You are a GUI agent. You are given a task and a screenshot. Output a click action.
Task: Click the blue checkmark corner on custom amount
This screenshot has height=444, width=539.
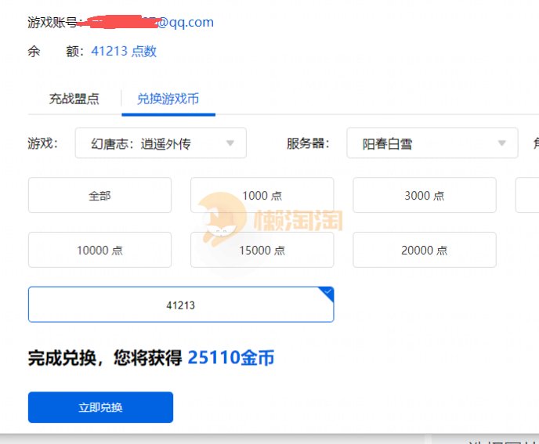(x=327, y=293)
